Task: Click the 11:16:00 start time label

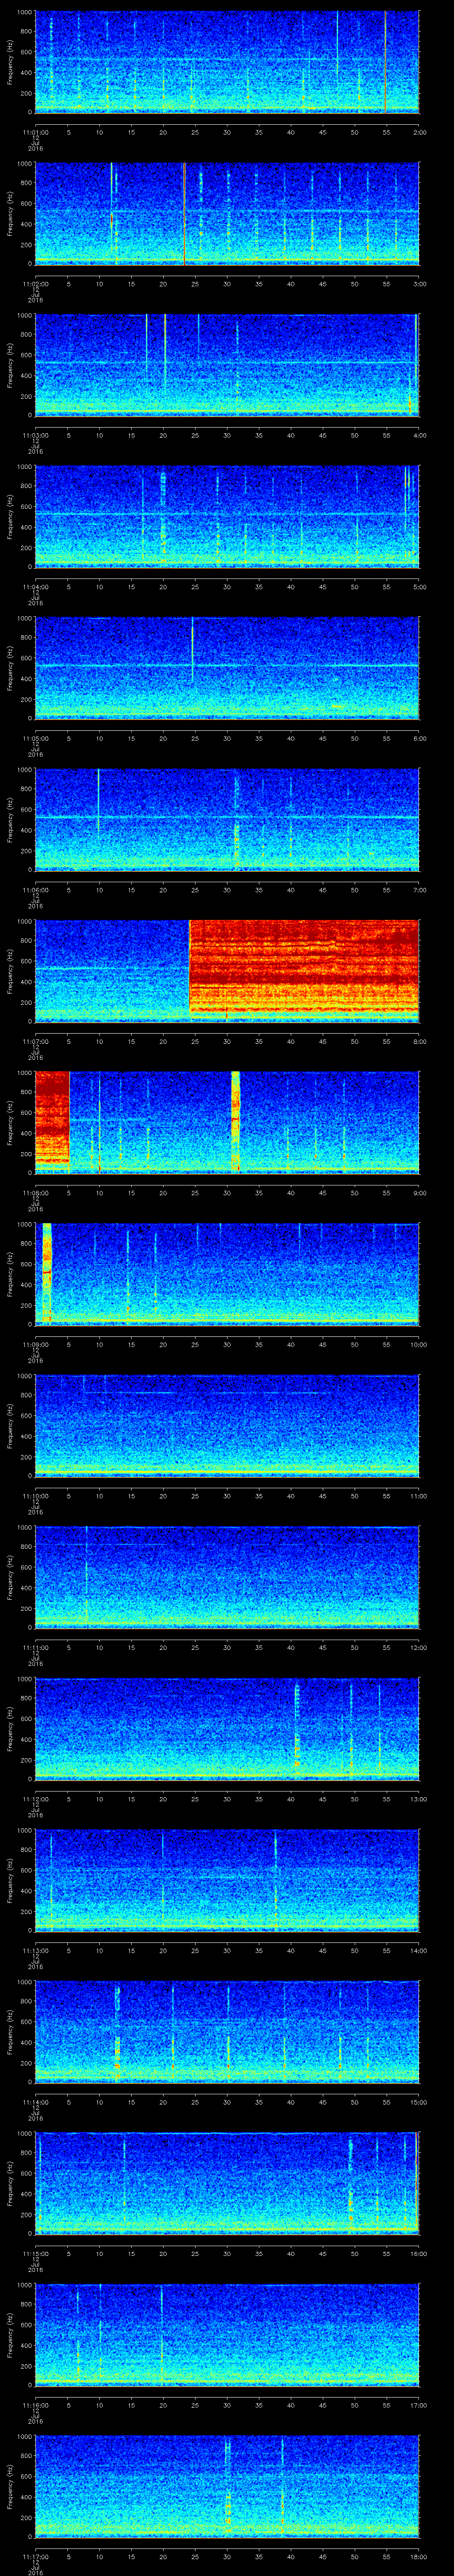Action: tap(35, 2405)
